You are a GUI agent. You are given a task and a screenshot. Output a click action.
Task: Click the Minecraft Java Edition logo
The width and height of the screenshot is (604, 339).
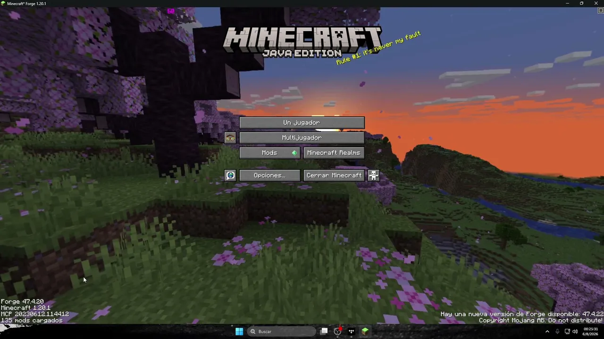pos(302,41)
